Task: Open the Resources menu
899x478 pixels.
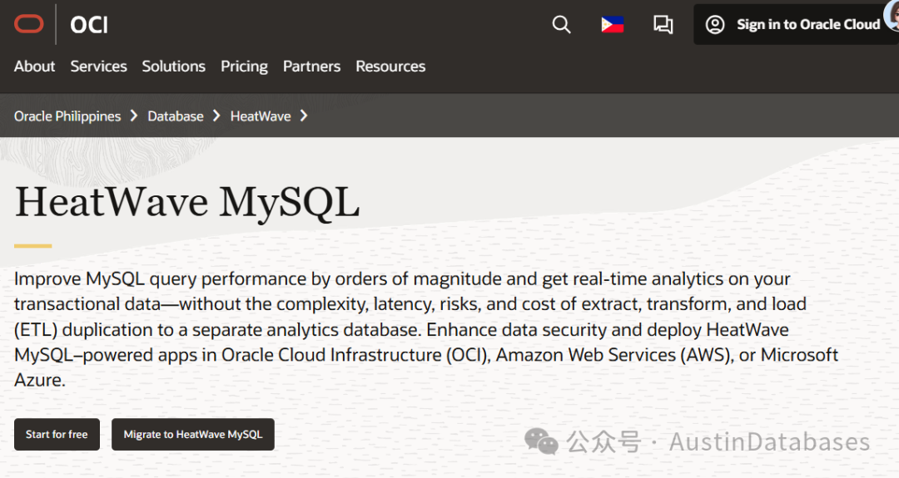Action: tap(390, 67)
